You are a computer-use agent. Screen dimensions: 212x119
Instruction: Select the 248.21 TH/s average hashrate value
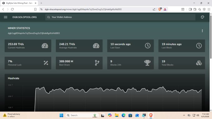pyautogui.click(x=67, y=44)
